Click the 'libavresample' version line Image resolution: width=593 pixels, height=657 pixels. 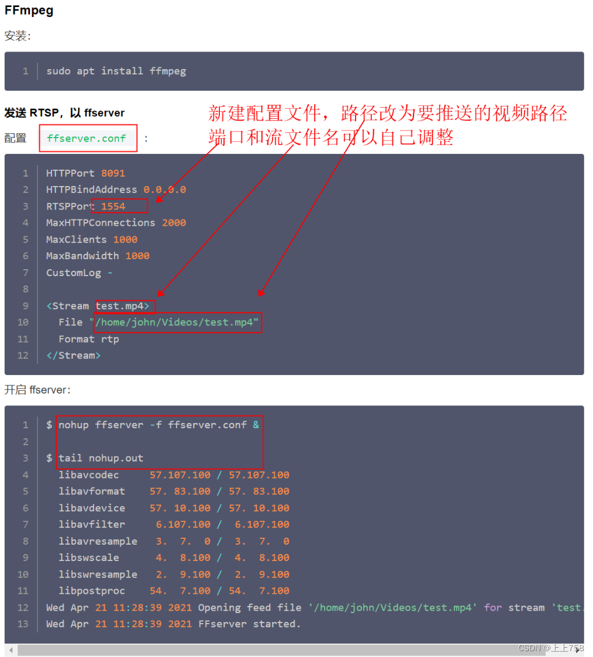[174, 541]
